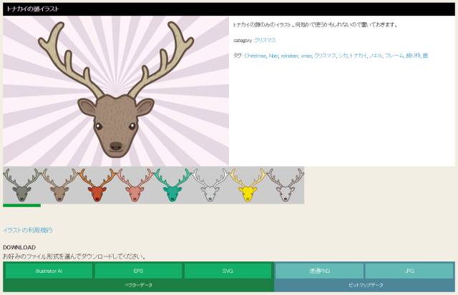This screenshot has height=295, width=458.
Task: Open the イラストの利用規約 terms link
Action: click(28, 230)
